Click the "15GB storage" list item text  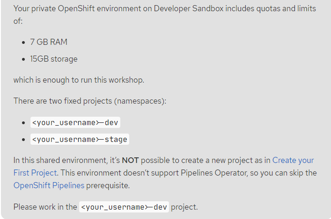[x=54, y=59]
